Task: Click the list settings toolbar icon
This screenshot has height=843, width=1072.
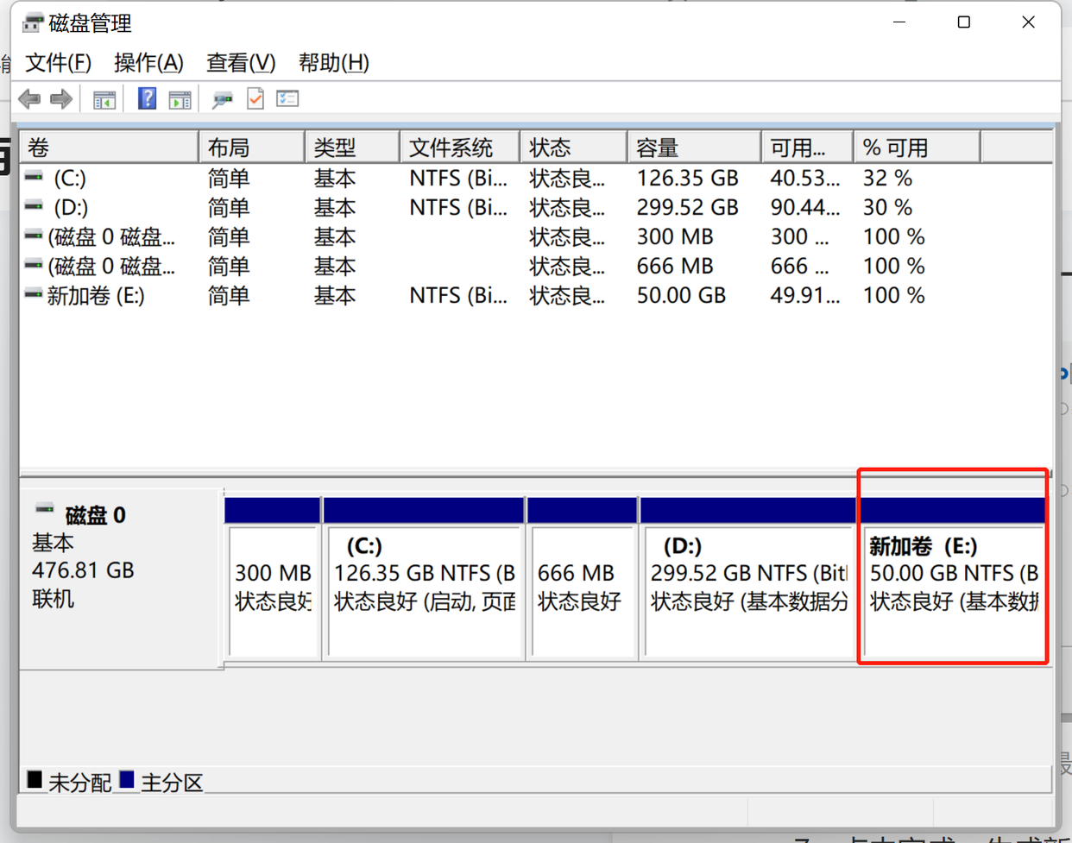Action: click(x=287, y=98)
